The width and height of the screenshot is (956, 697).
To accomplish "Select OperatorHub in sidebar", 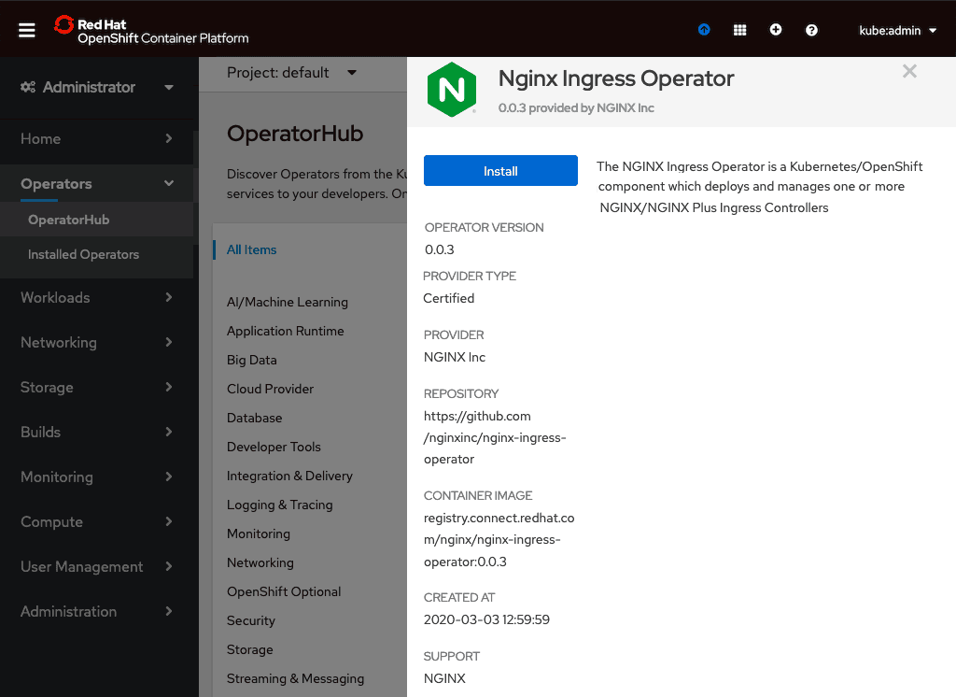I will [68, 220].
